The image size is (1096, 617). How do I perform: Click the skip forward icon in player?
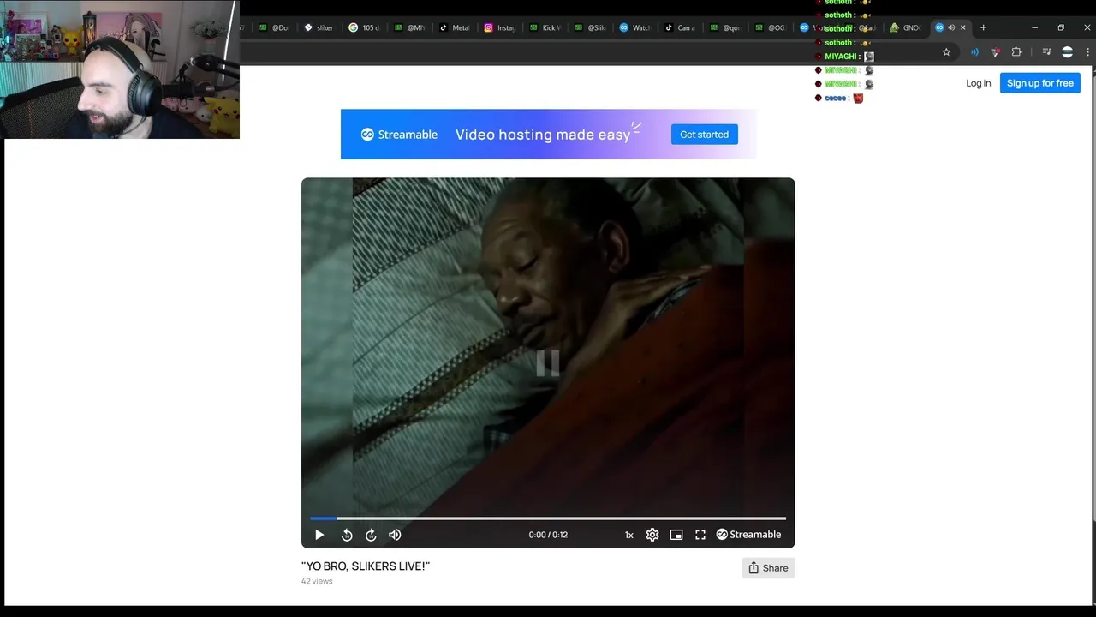pyautogui.click(x=371, y=535)
